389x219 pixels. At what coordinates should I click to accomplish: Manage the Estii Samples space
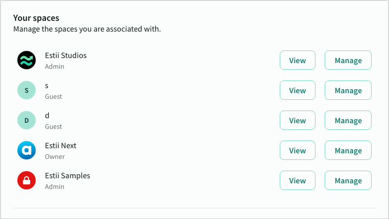coord(348,181)
